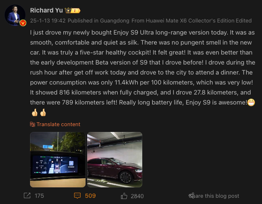
Task: Click the first thumbs-up emoji
Action: (35, 112)
